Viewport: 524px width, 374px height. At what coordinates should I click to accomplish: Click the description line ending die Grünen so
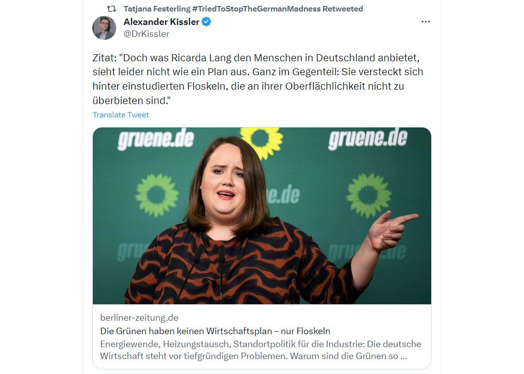click(254, 356)
